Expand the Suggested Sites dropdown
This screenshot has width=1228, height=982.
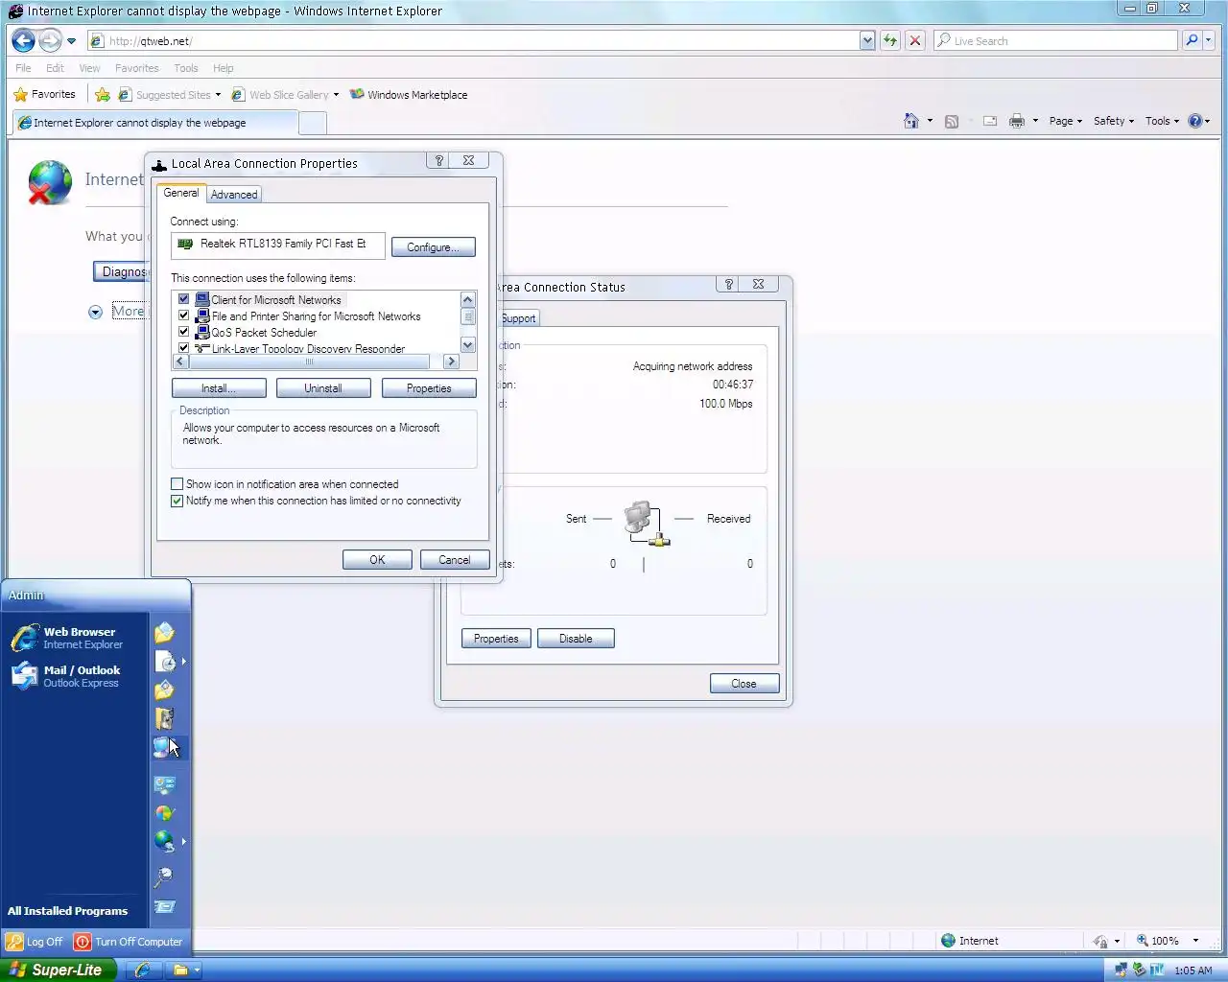[x=218, y=95]
